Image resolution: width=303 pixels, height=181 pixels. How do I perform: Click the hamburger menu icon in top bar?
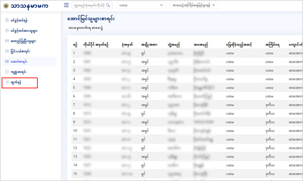click(x=66, y=5)
